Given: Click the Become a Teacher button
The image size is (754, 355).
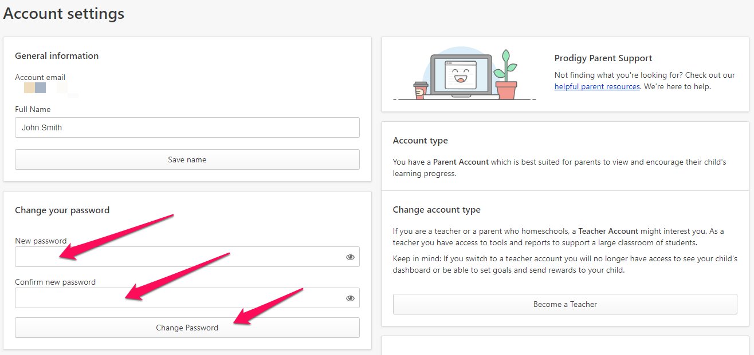Looking at the screenshot, I should tap(564, 304).
